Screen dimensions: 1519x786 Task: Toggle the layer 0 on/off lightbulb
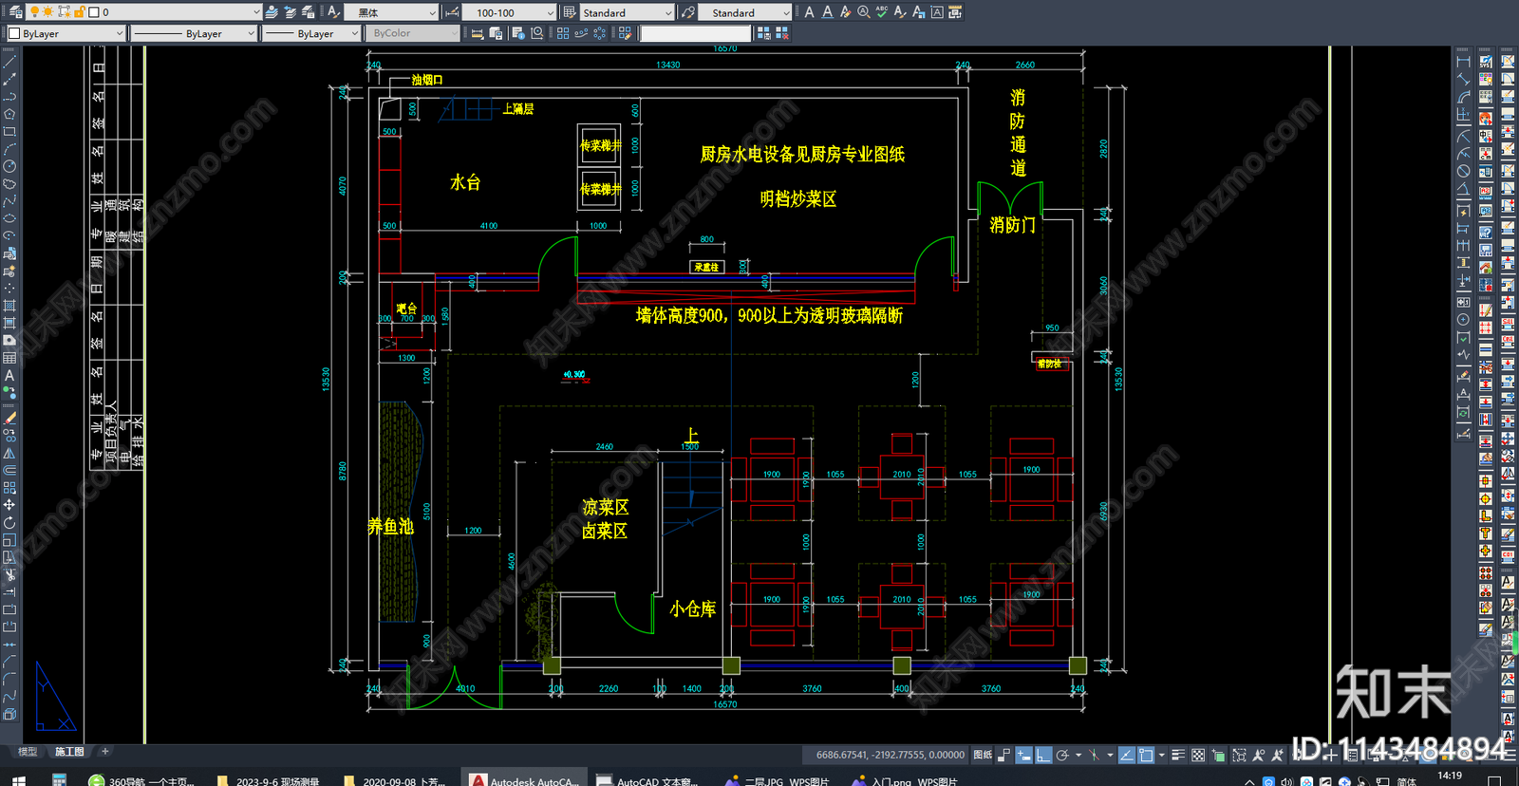pyautogui.click(x=35, y=12)
